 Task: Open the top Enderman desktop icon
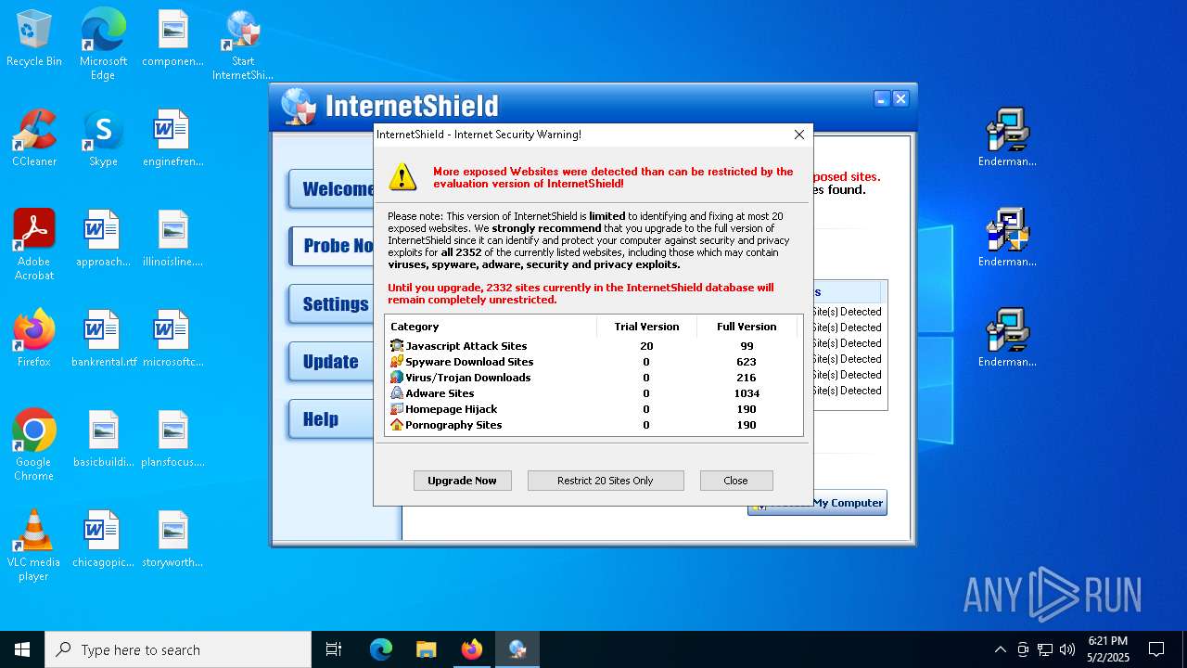(x=1007, y=137)
